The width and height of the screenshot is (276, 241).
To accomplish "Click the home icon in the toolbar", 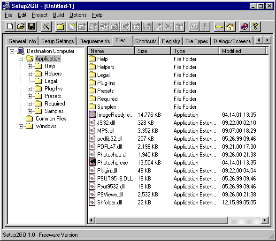I will tap(230, 27).
